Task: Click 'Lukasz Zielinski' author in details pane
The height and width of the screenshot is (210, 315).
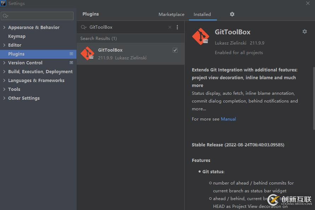Action: (230, 43)
